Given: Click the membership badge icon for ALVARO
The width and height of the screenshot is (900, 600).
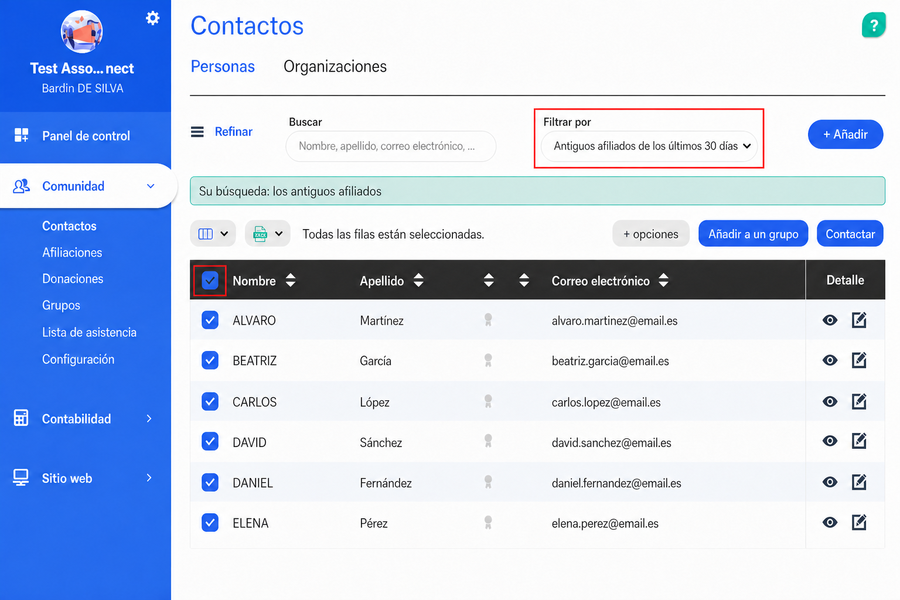Looking at the screenshot, I should point(488,320).
